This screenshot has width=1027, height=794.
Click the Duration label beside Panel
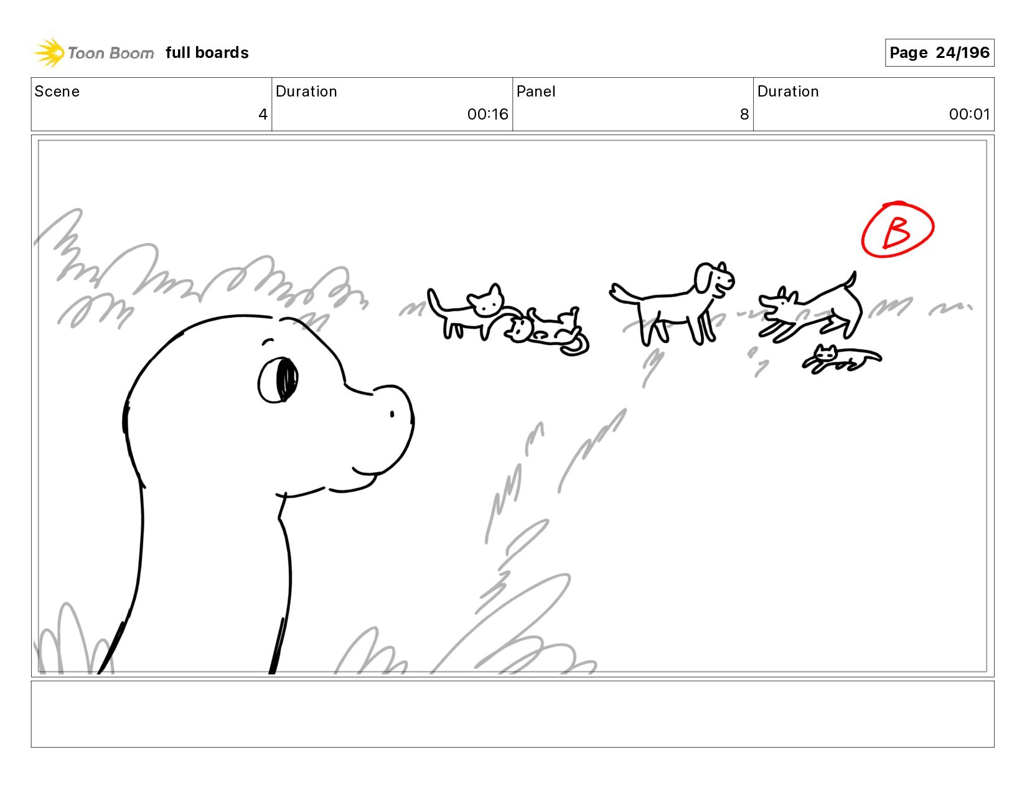[x=788, y=92]
